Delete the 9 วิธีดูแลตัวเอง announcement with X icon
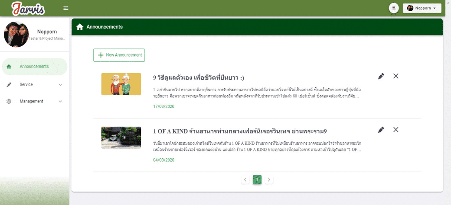This screenshot has width=451, height=205. coord(395,76)
